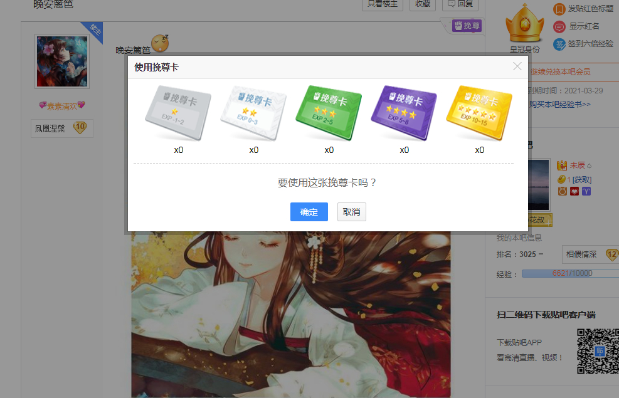Click the member crown icon before 未辰
Image resolution: width=619 pixels, height=398 pixels.
[x=562, y=165]
